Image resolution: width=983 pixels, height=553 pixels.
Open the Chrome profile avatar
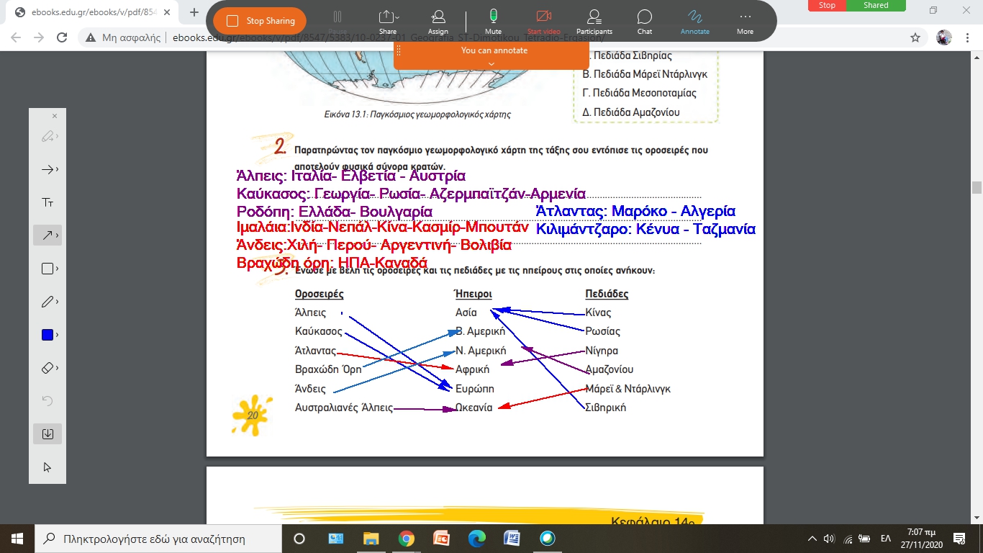point(944,37)
